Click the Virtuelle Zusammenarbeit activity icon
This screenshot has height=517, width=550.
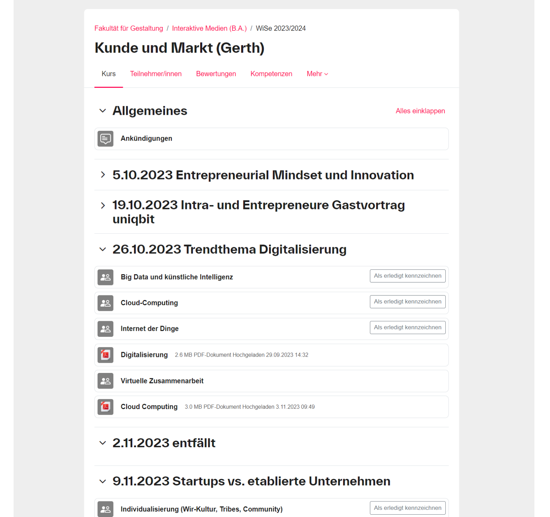[105, 381]
